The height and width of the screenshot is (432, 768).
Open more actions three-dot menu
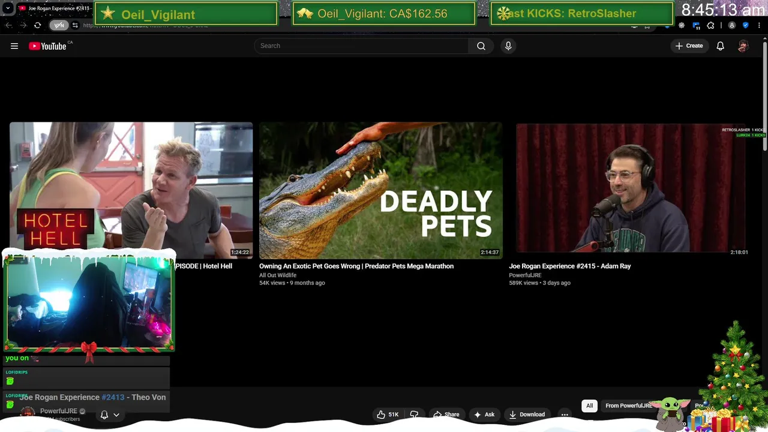click(x=565, y=414)
